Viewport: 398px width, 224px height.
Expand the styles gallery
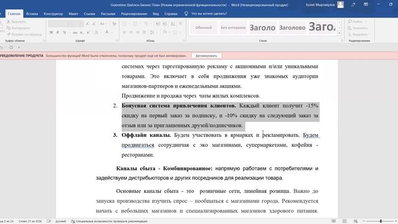(x=340, y=33)
